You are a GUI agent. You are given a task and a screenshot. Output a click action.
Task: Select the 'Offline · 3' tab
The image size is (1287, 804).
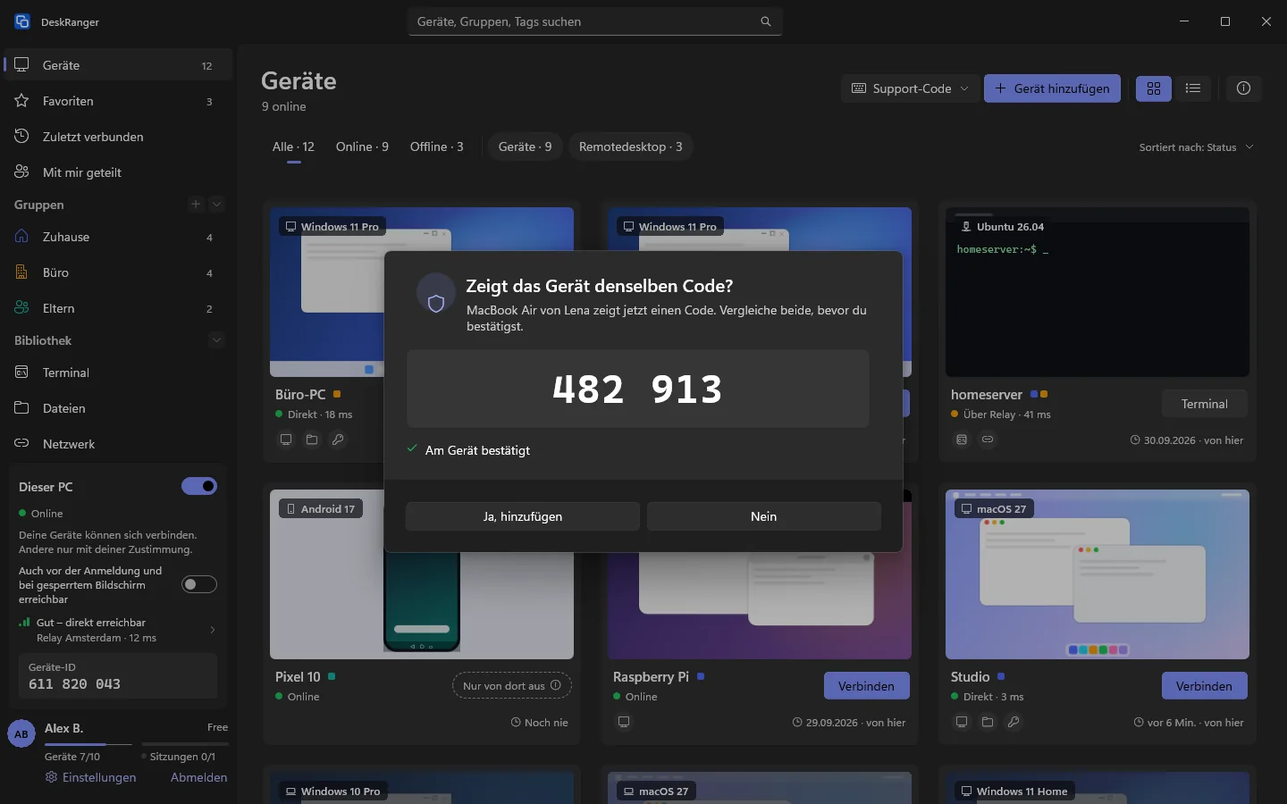pyautogui.click(x=437, y=147)
